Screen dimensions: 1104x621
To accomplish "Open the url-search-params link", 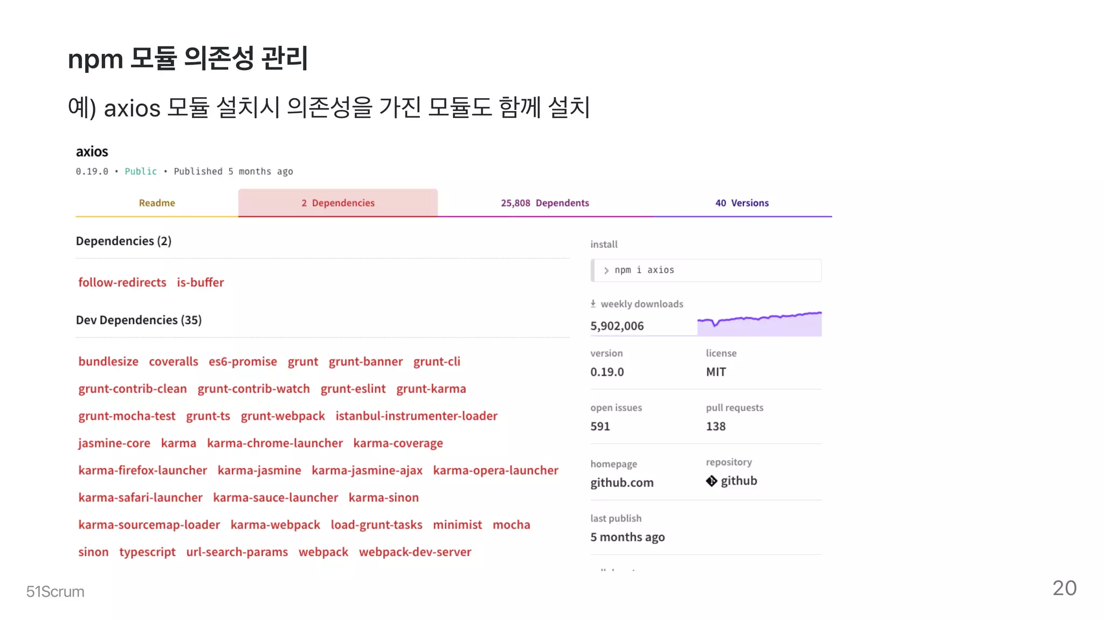I will pos(237,552).
